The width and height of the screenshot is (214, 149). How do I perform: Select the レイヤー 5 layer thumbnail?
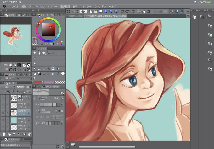coord(14,113)
